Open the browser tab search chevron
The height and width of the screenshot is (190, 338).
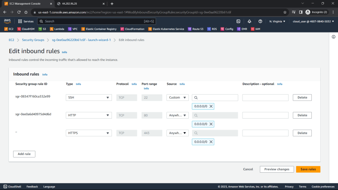(x=303, y=3)
